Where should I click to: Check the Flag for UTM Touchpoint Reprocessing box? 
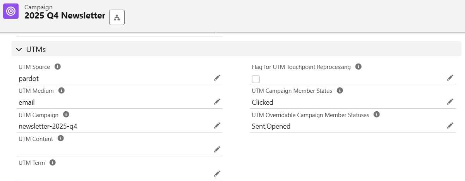pyautogui.click(x=256, y=79)
